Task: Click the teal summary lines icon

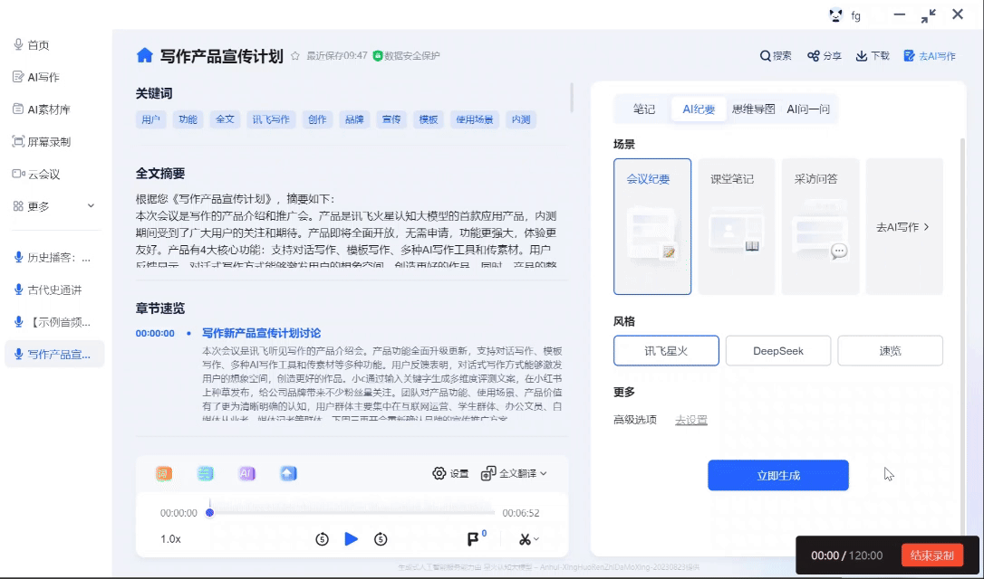Action: [205, 474]
